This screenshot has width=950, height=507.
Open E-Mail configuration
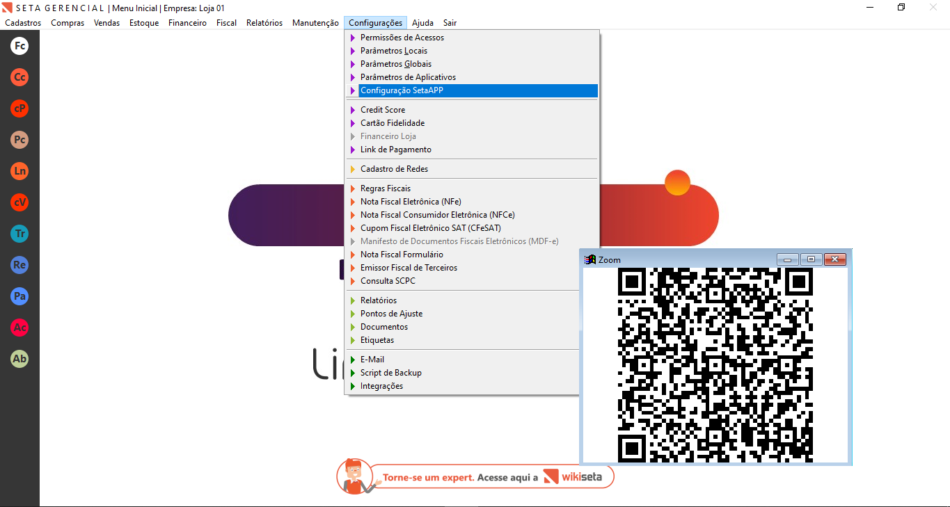[x=463, y=360]
